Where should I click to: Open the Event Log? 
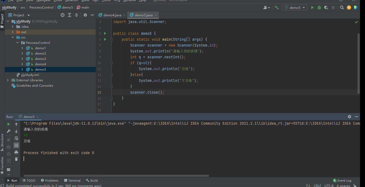tap(342, 181)
